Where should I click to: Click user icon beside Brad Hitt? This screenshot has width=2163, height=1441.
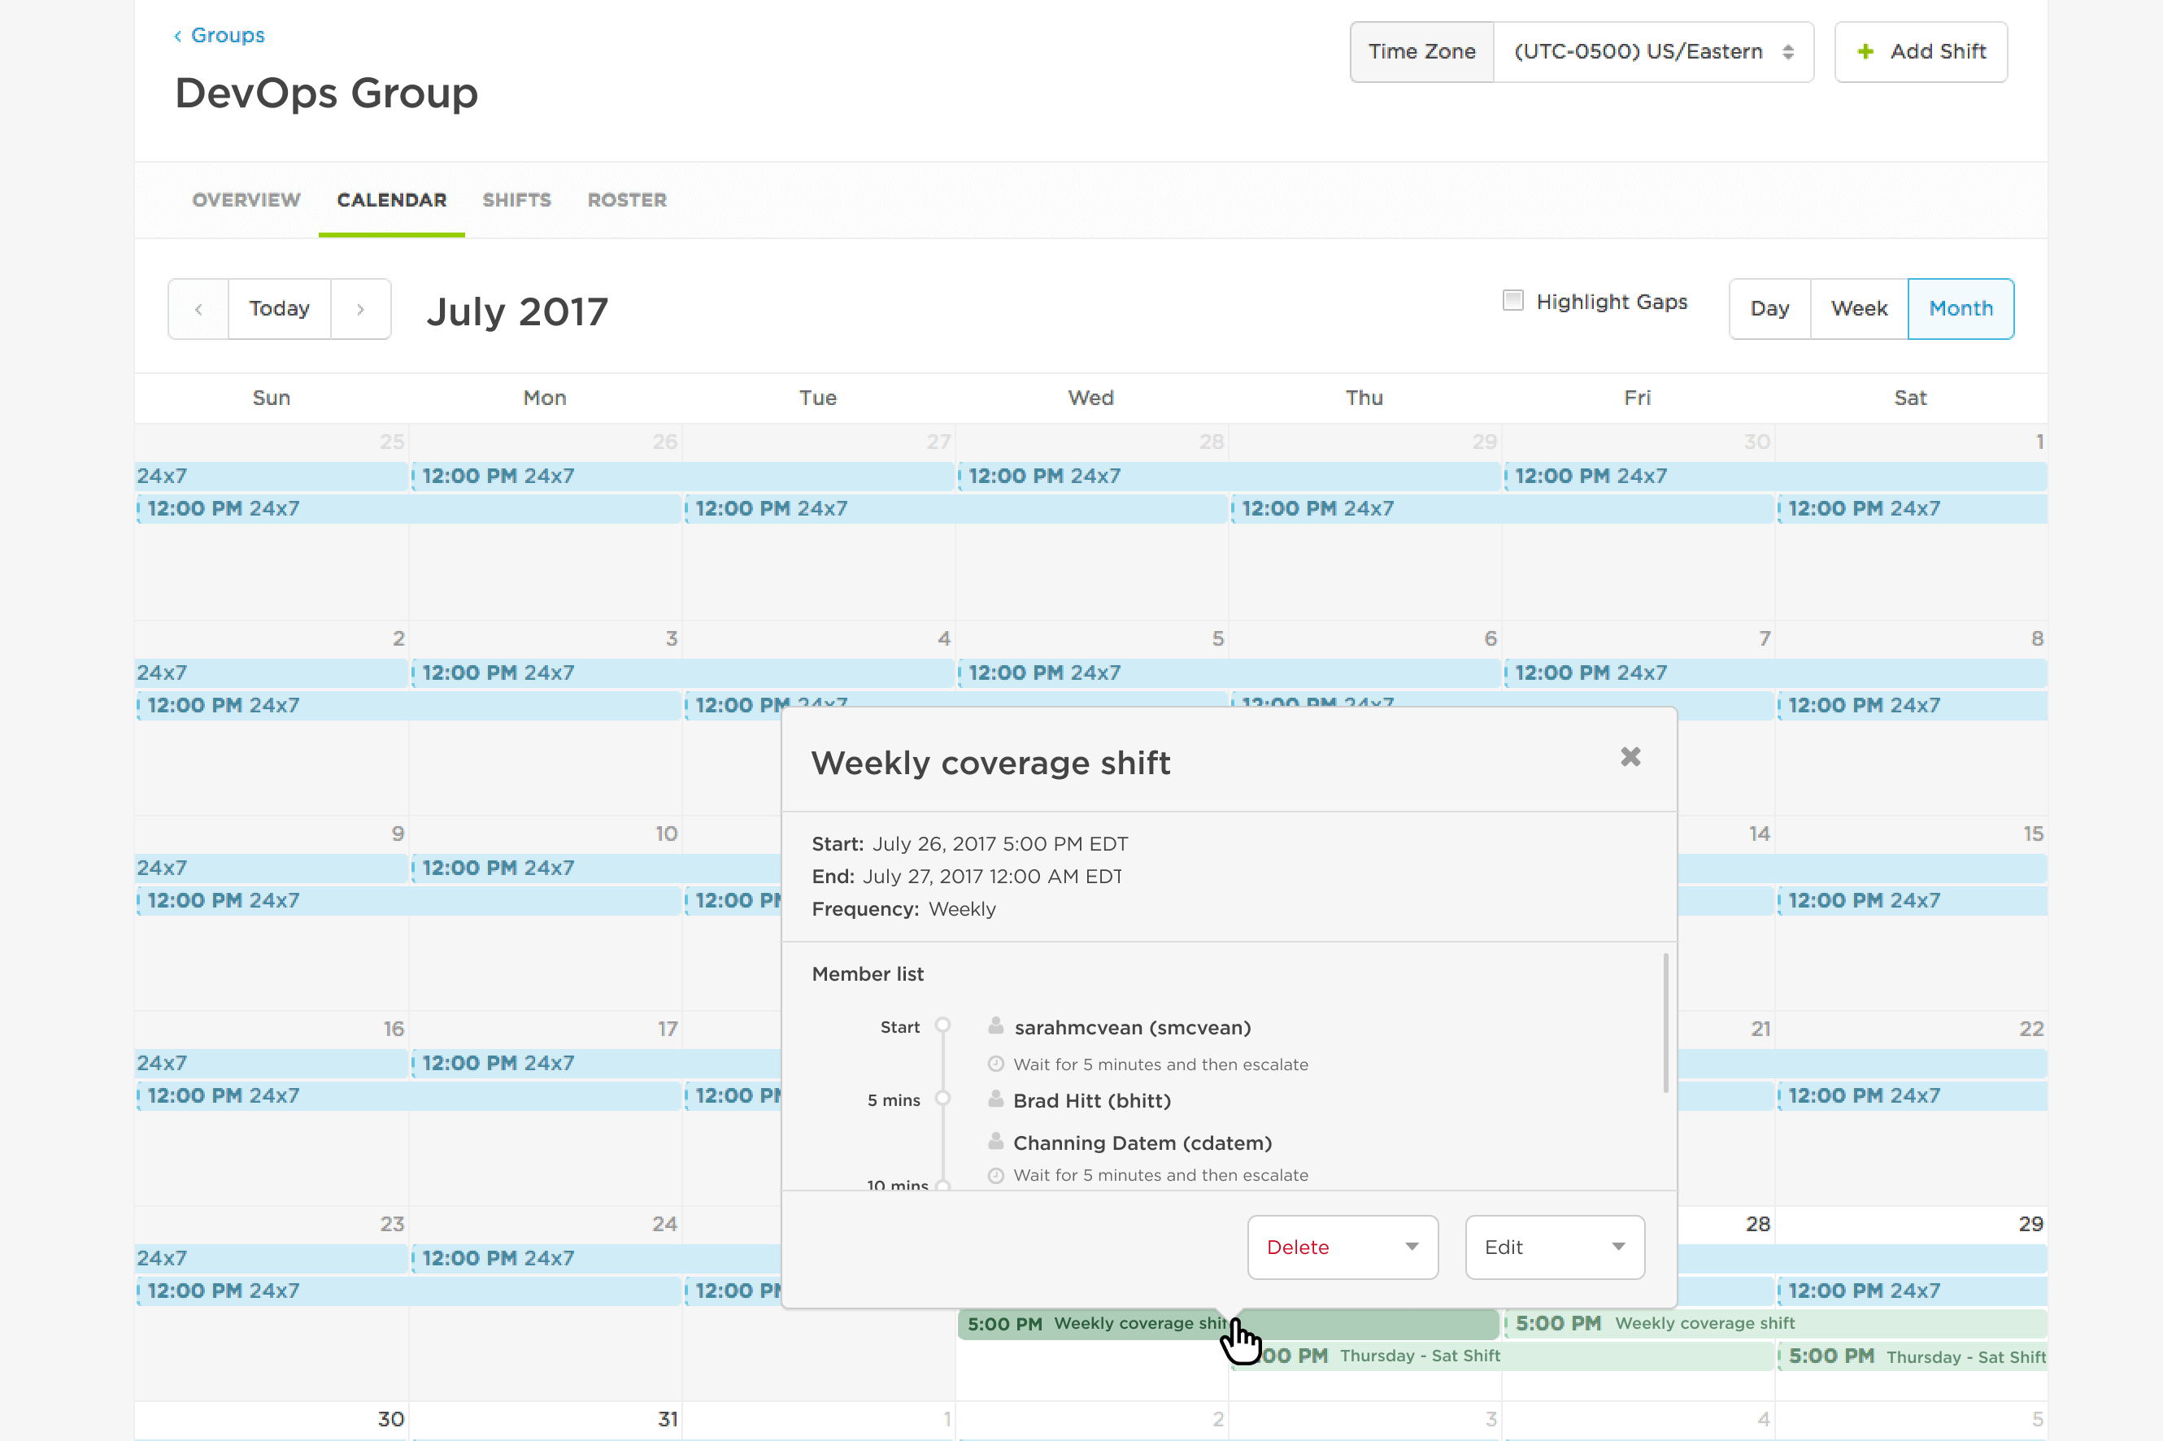pos(995,1099)
